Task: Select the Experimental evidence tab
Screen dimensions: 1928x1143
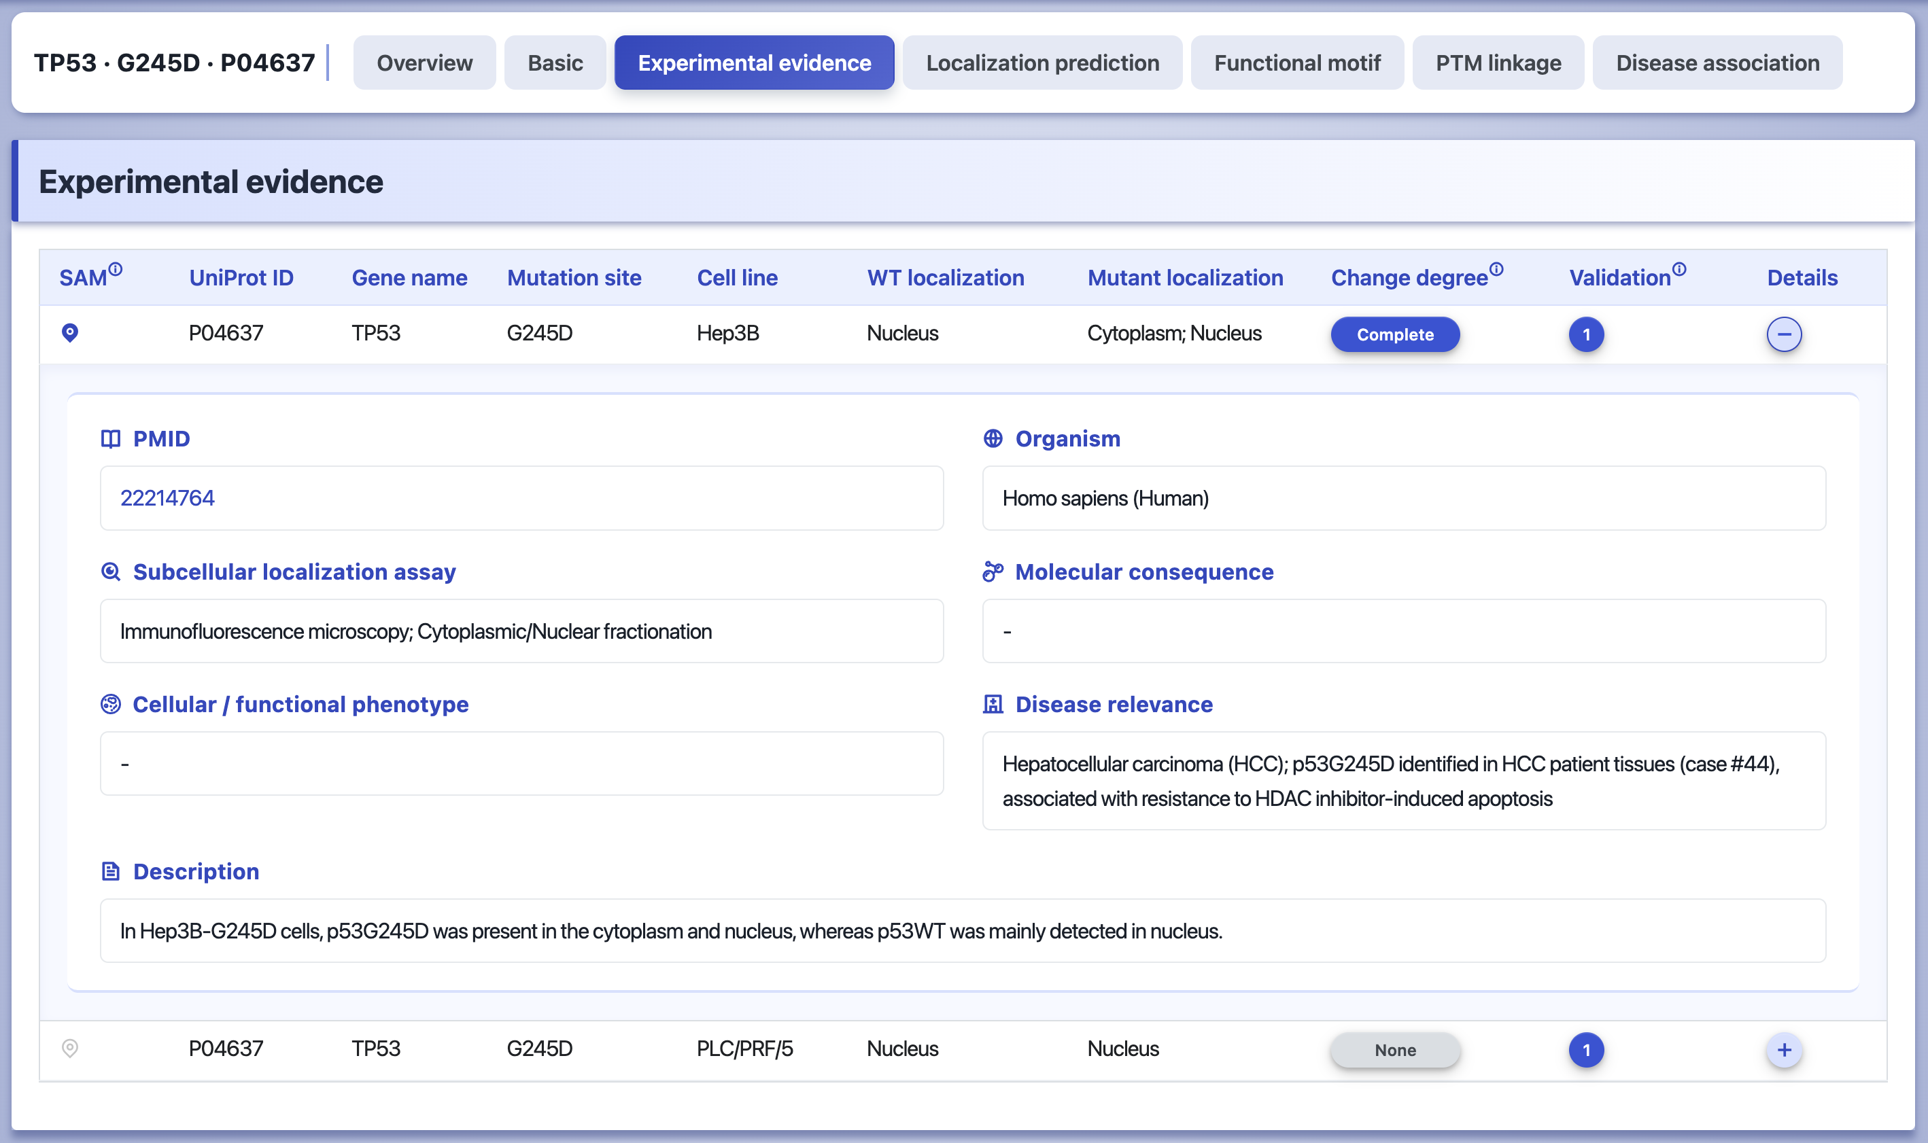Action: (755, 63)
